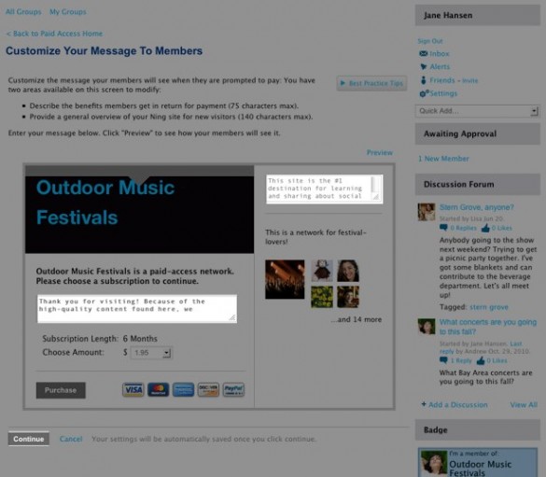Go back to Paid Access Home

tap(54, 34)
